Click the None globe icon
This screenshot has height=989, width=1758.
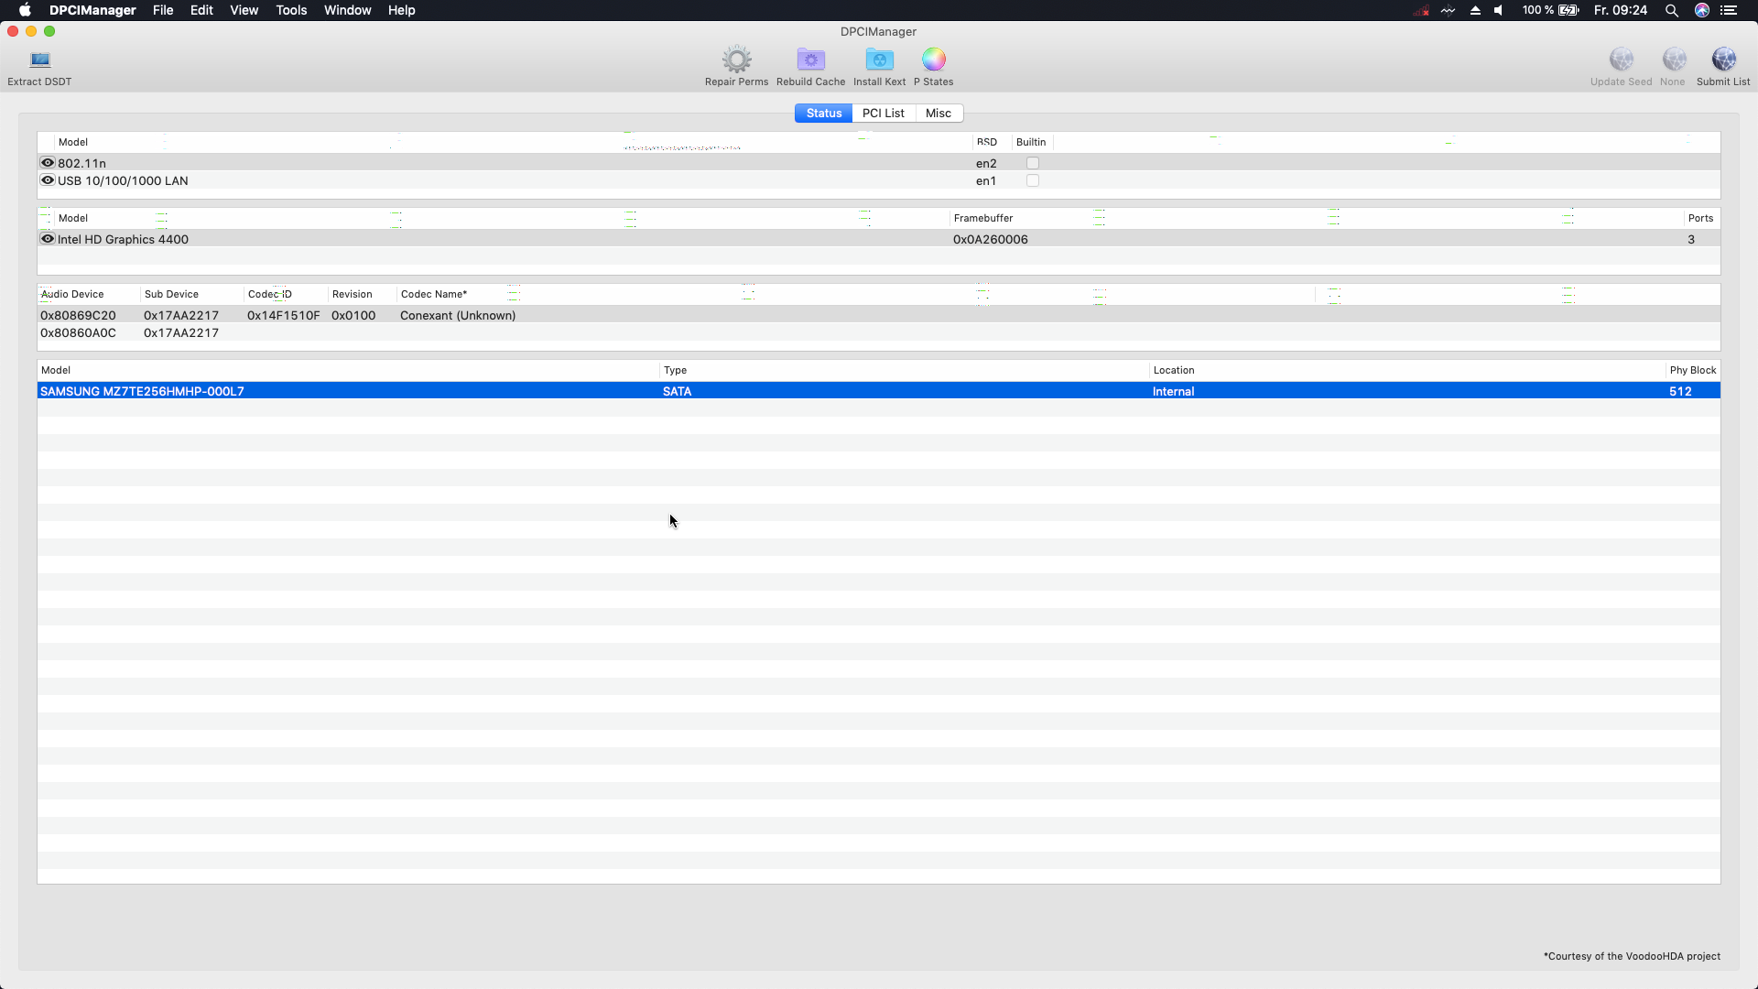1673,60
